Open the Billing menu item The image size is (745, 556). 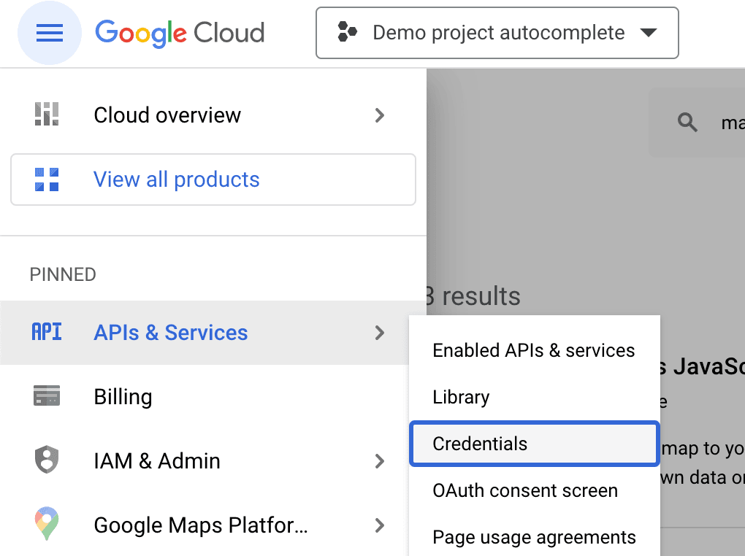point(205,396)
